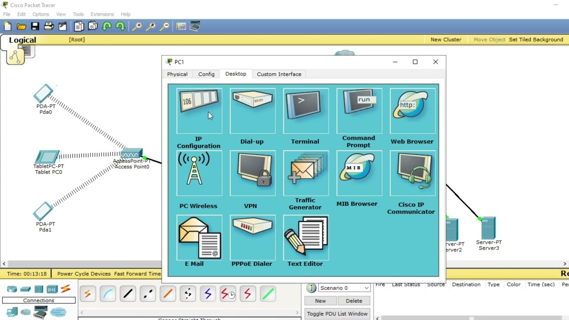569x320 pixels.
Task: Select the light blue console cable
Action: tap(108, 294)
